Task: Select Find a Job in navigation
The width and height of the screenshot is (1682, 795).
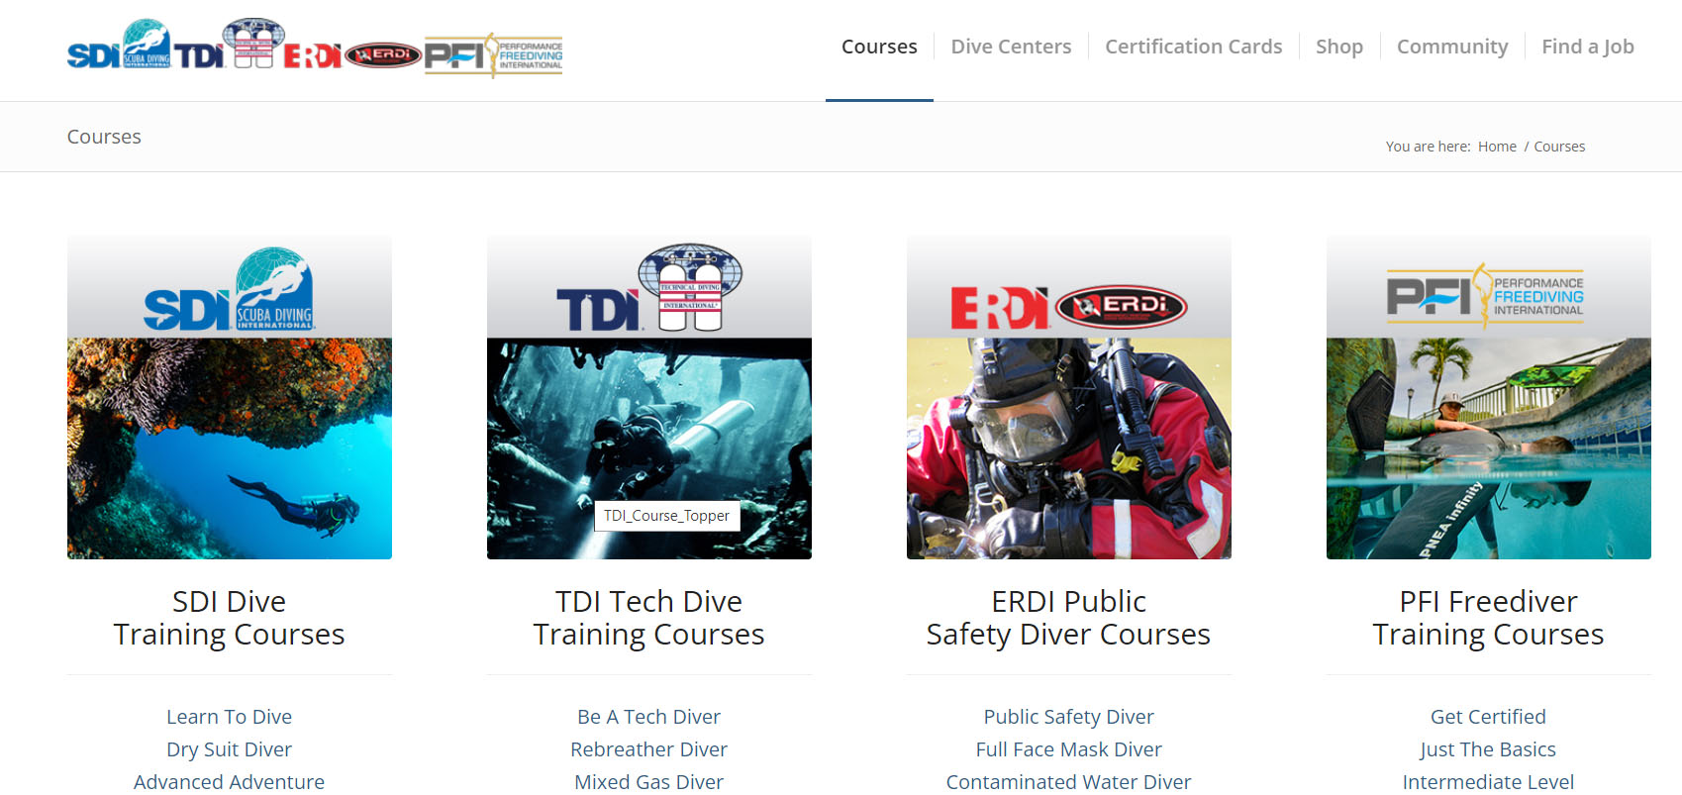Action: [x=1588, y=47]
